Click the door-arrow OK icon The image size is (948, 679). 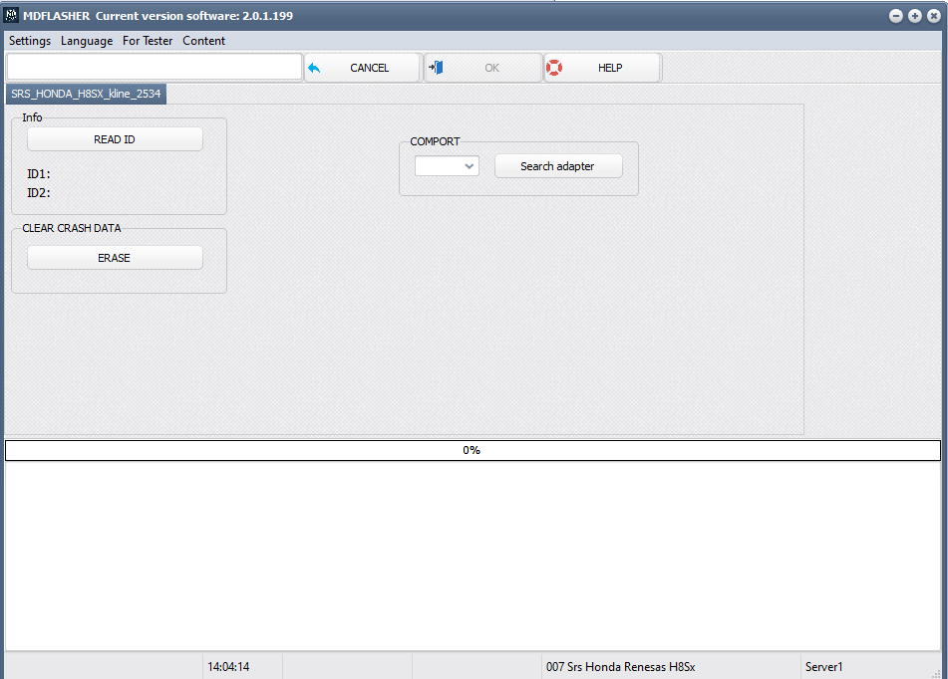pyautogui.click(x=436, y=68)
